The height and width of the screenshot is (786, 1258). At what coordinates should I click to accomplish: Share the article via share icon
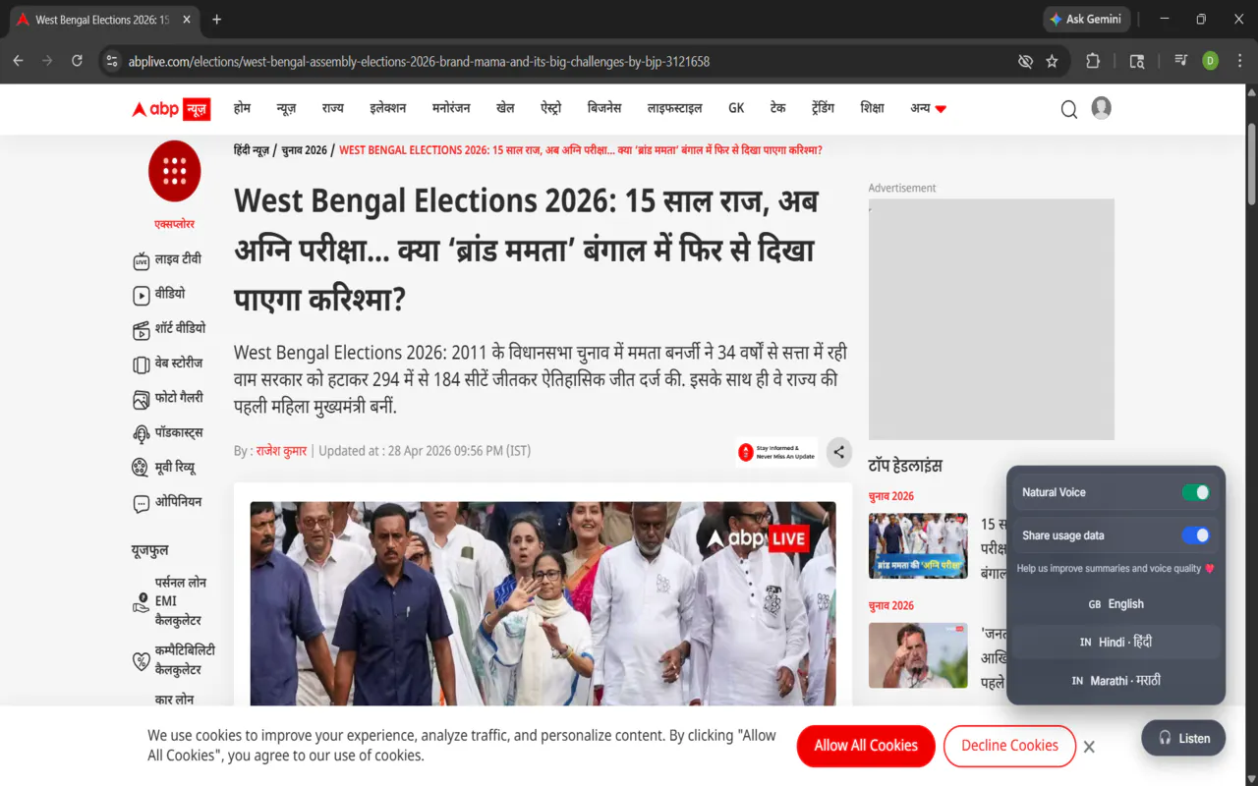[838, 452]
